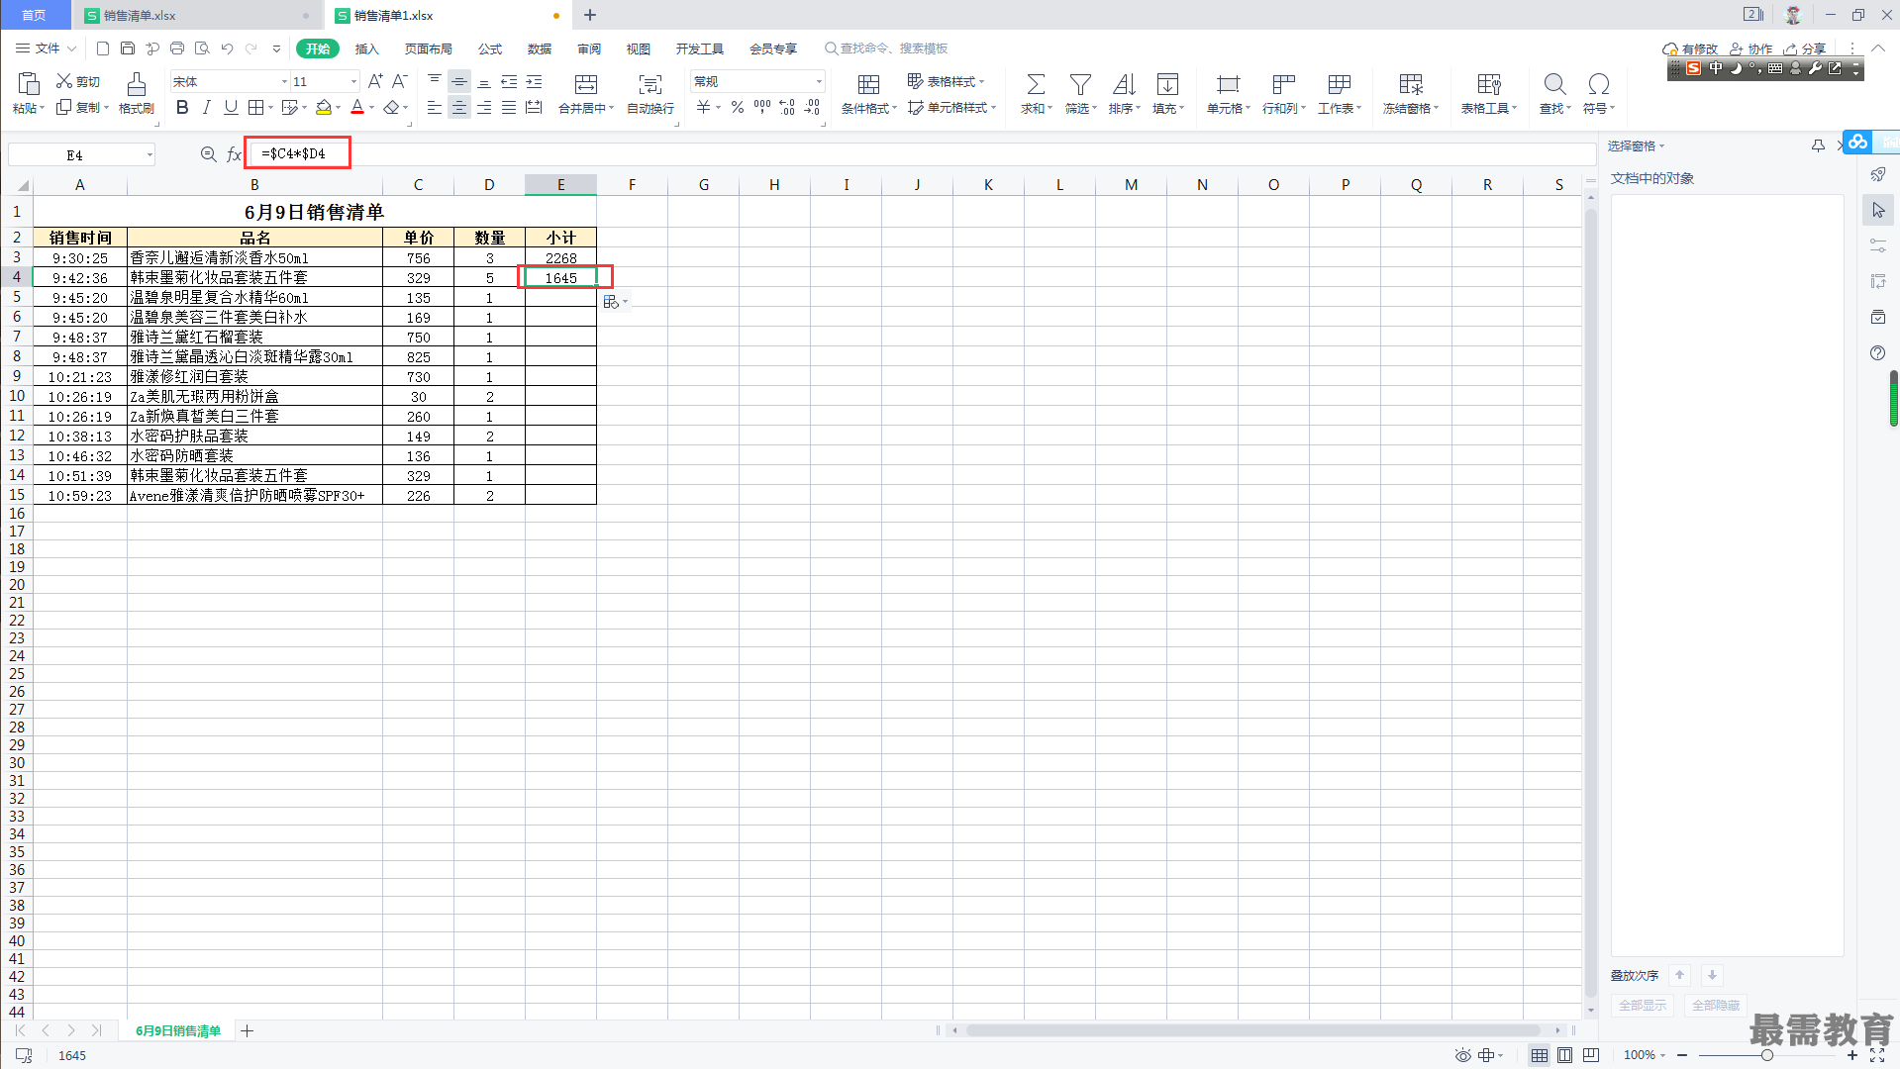
Task: Open Print Preview icon
Action: (x=202, y=48)
